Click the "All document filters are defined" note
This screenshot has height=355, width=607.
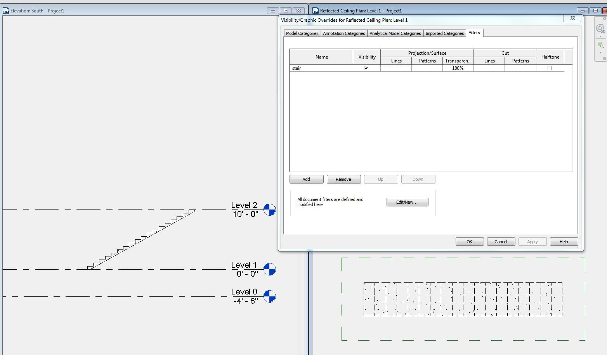point(330,202)
